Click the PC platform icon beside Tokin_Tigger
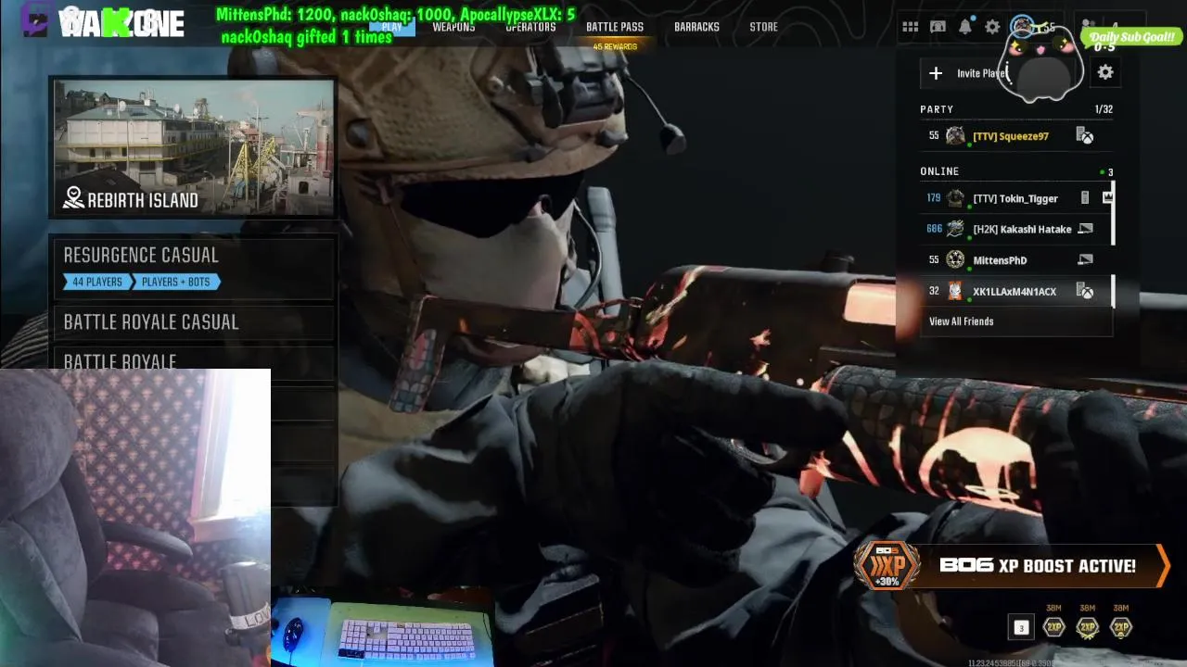 pos(1084,198)
